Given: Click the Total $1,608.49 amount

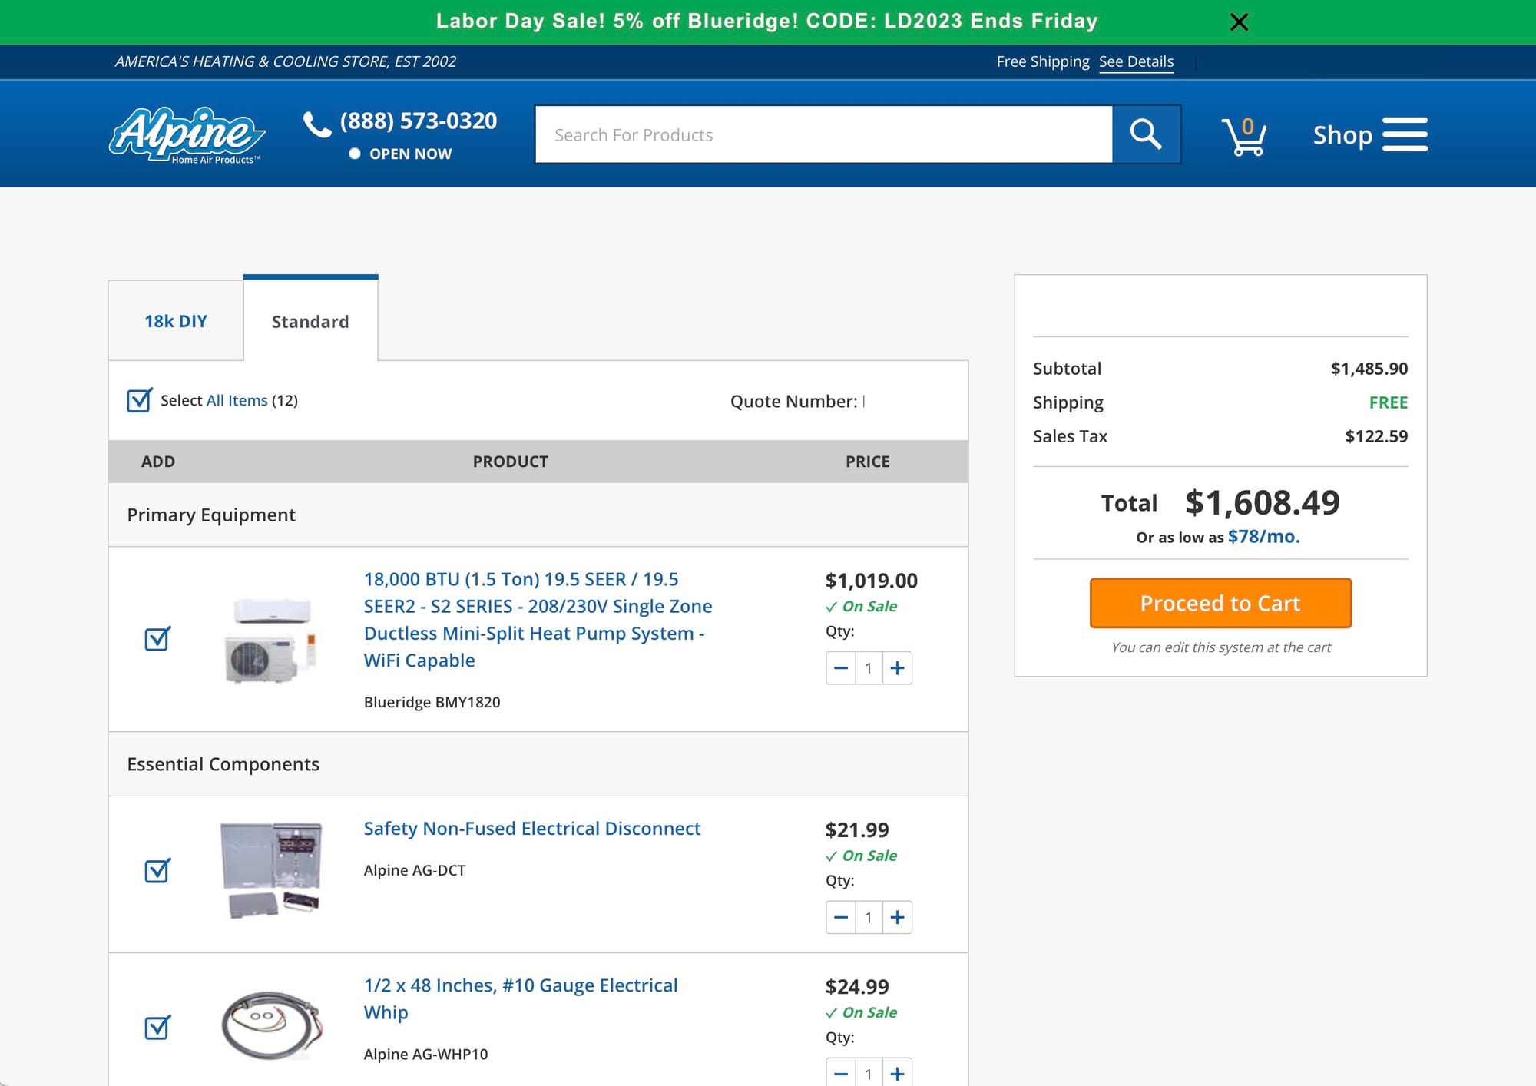Looking at the screenshot, I should coord(1263,502).
